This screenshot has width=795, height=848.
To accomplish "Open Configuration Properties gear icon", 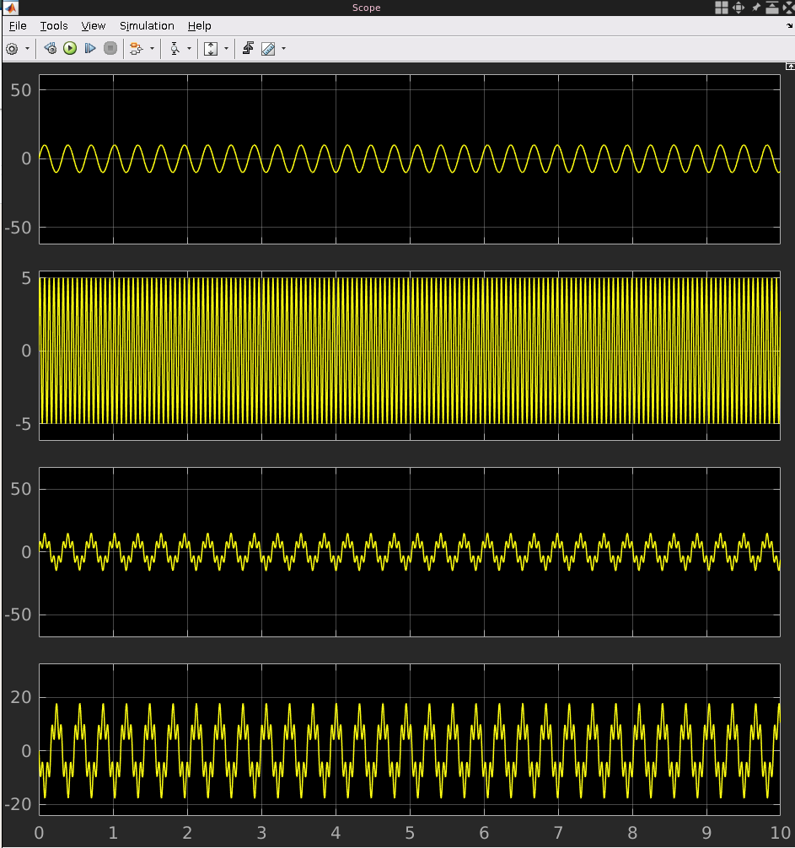I will (12, 49).
